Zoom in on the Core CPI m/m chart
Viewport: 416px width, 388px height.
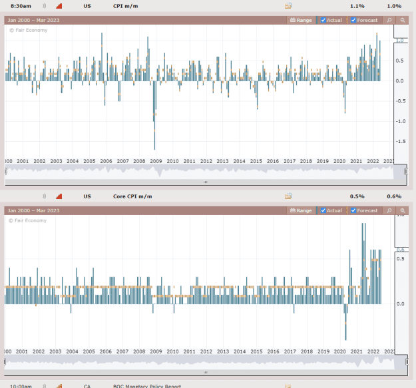click(x=389, y=210)
